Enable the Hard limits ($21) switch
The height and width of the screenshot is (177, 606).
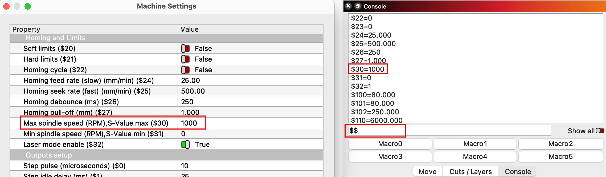(x=185, y=59)
